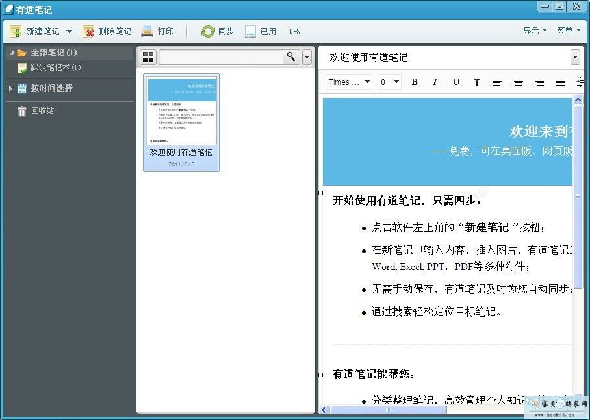This screenshot has width=590, height=420.
Task: Click the 全部笔记 folder icon
Action: click(22, 53)
